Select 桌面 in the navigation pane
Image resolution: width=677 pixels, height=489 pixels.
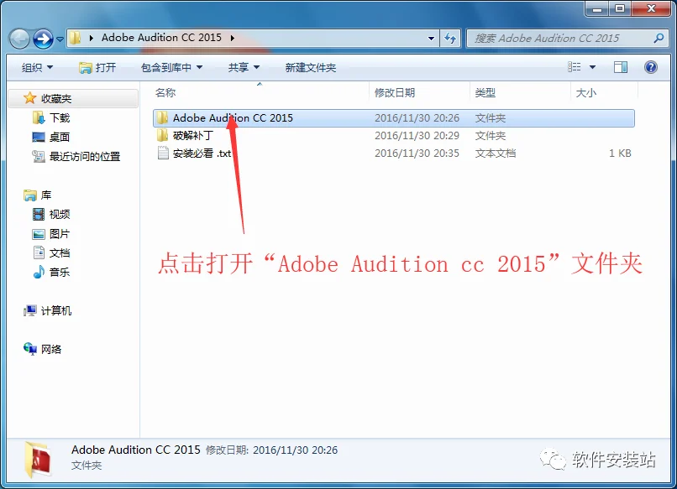point(59,137)
